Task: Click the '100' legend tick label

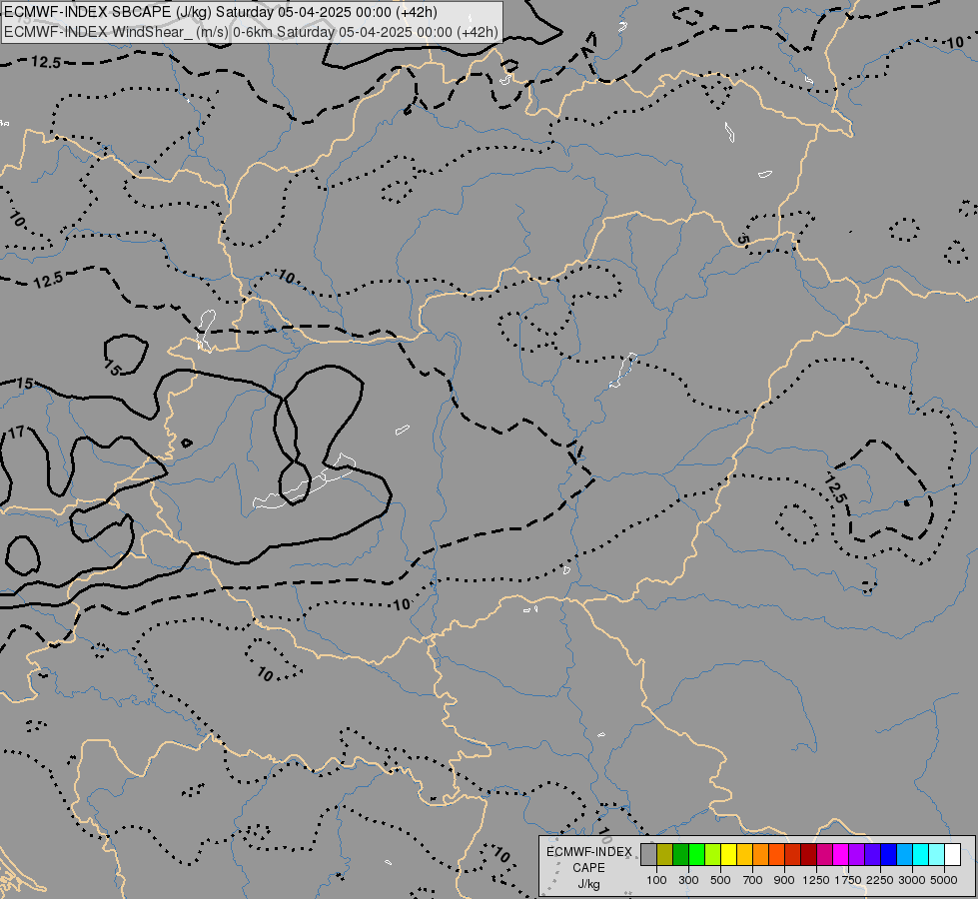Action: [656, 880]
